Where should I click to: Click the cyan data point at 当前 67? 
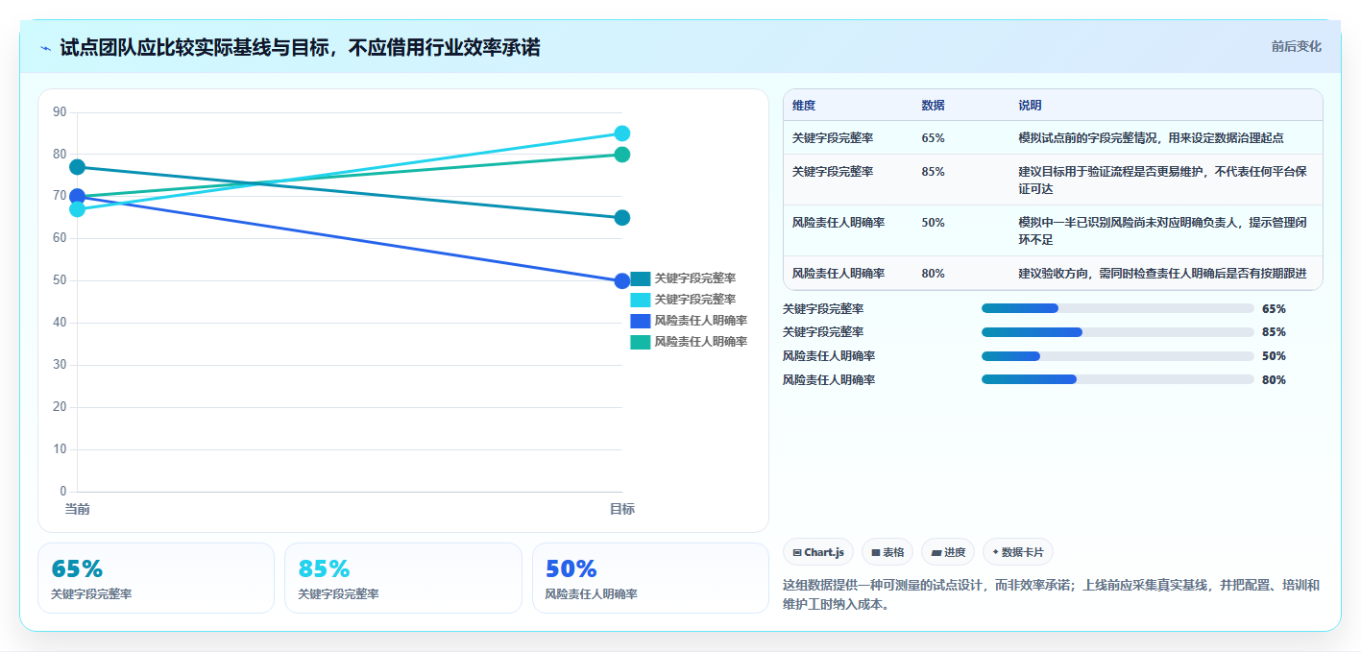coord(78,209)
